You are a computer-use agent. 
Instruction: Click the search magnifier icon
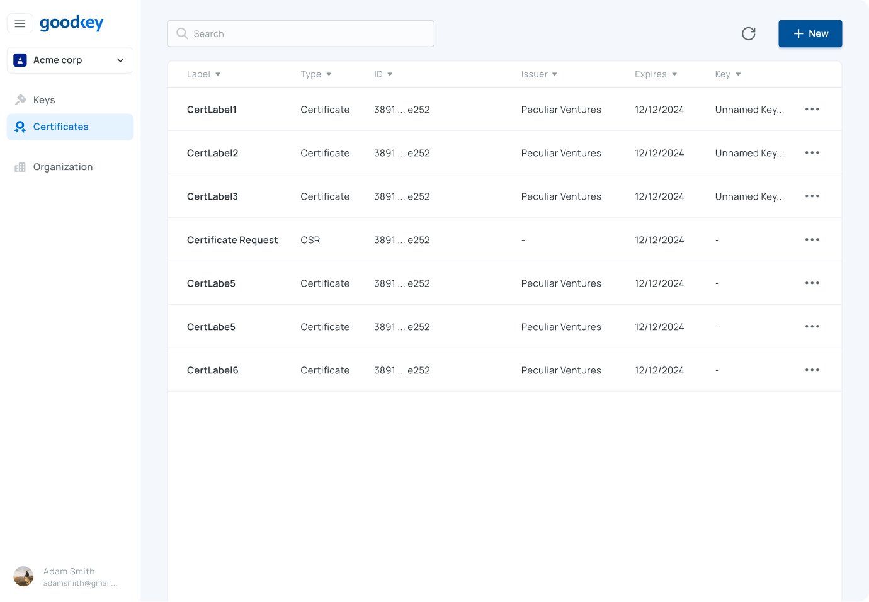click(x=182, y=33)
